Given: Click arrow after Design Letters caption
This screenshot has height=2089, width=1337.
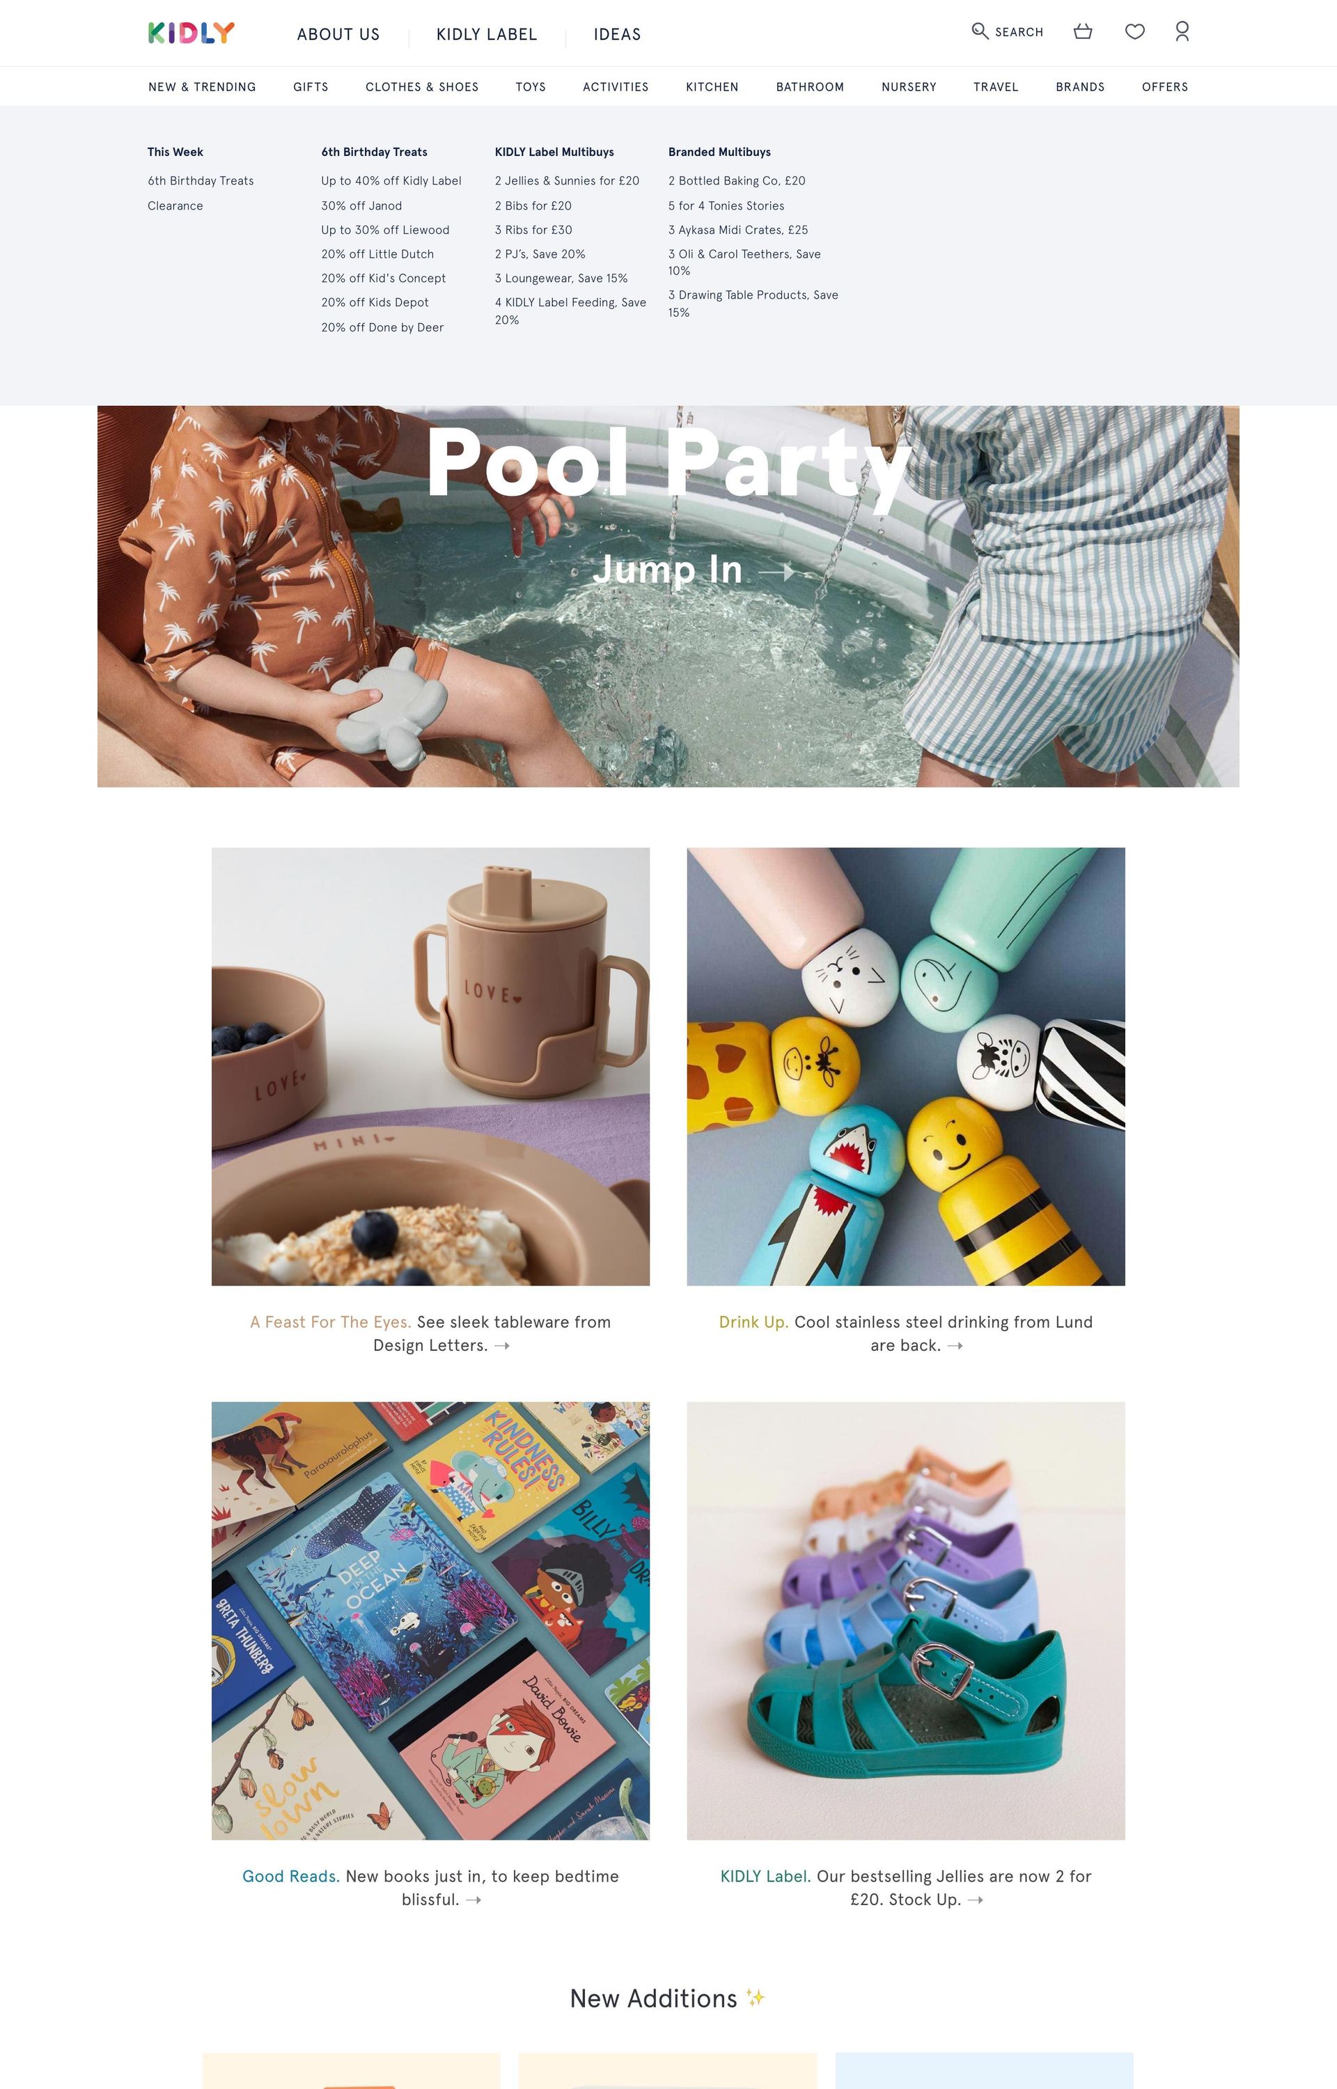Looking at the screenshot, I should pyautogui.click(x=502, y=1346).
